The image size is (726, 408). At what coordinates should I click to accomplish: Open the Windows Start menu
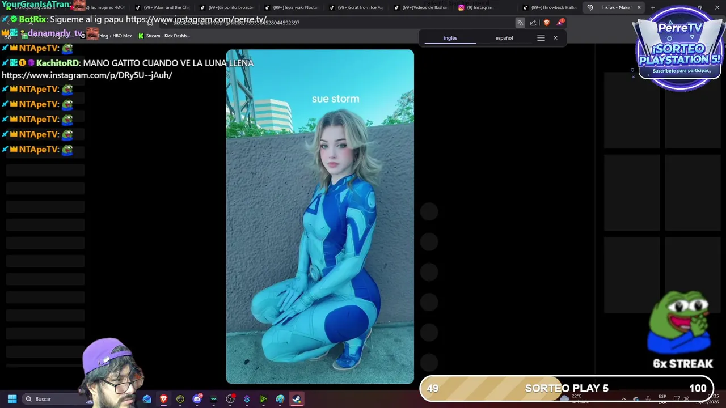coord(12,399)
